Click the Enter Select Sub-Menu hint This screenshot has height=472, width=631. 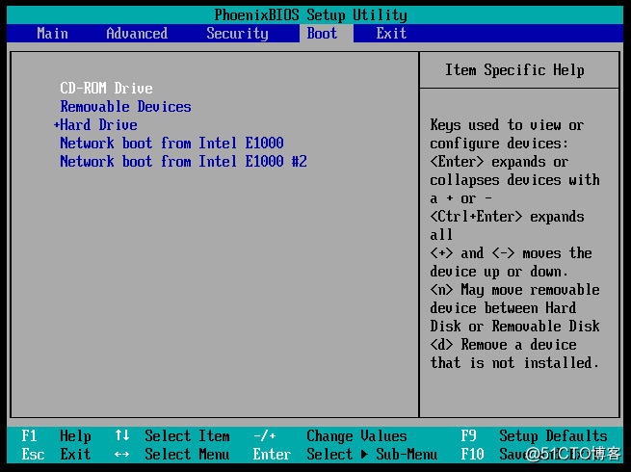point(345,455)
